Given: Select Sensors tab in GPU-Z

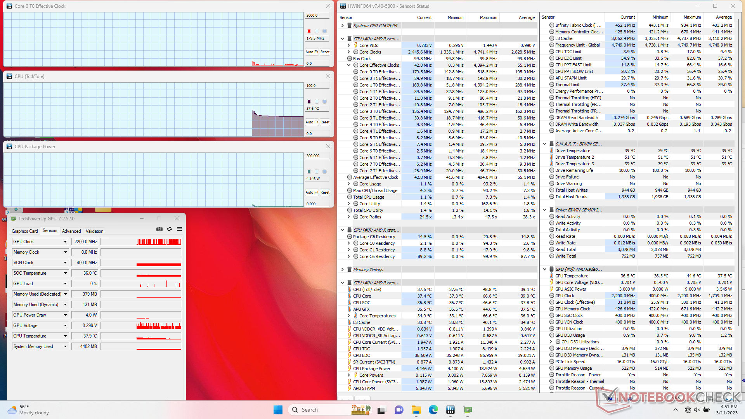Looking at the screenshot, I should (x=50, y=230).
